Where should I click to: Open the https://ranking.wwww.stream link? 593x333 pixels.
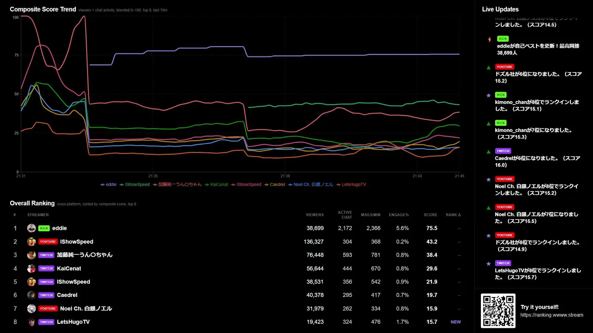552,315
